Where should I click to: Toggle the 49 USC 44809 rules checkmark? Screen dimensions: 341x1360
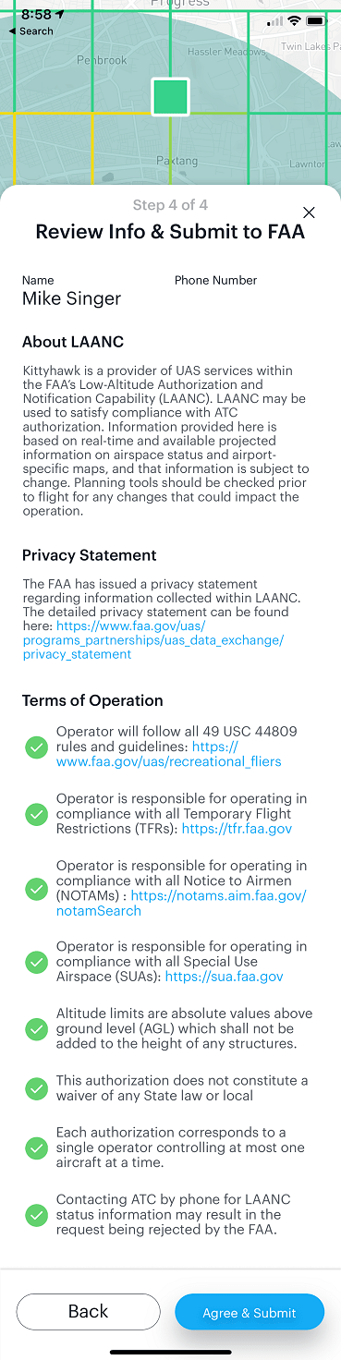coord(36,747)
